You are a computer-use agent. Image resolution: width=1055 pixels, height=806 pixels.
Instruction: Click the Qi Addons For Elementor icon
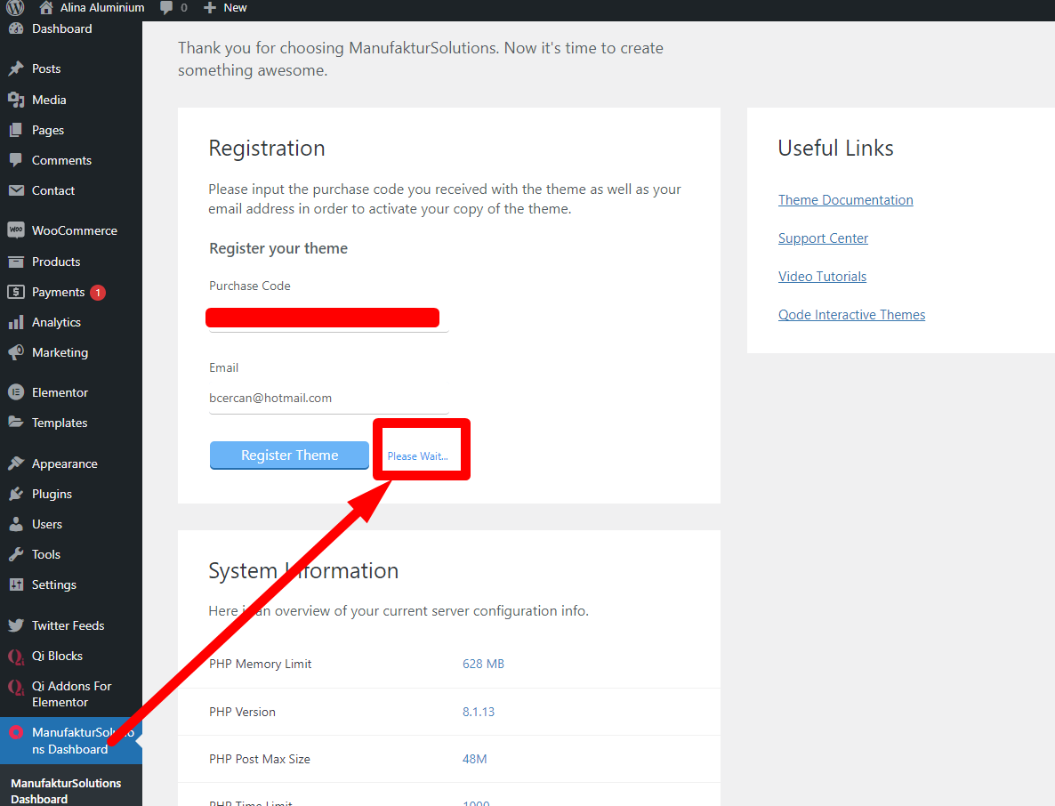tap(16, 687)
